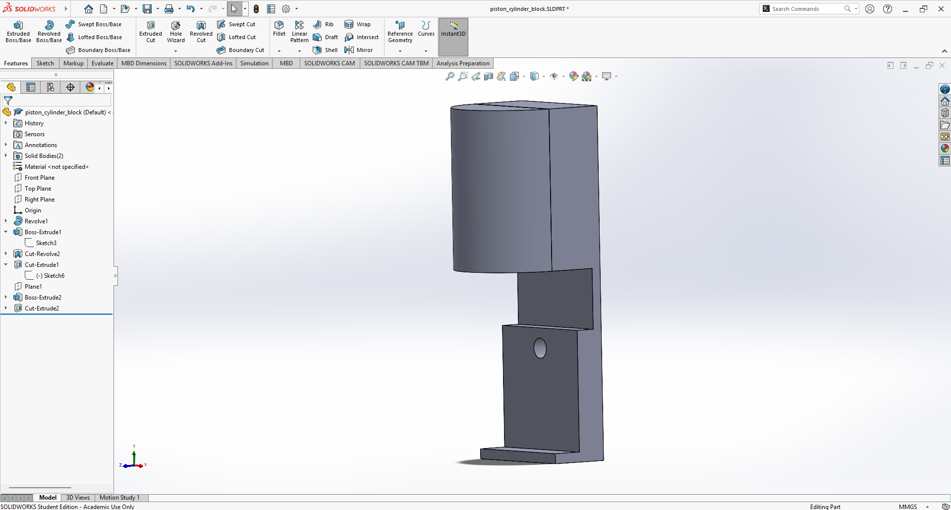Select the Revolved Cut tool
The width and height of the screenshot is (951, 510).
[x=201, y=32]
